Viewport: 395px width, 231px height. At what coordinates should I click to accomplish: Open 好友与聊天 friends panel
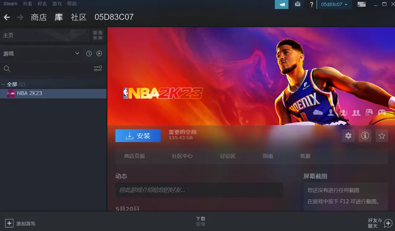[375, 223]
